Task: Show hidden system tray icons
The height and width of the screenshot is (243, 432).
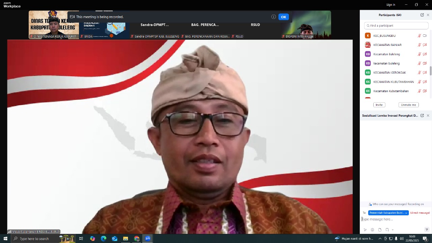Action: [380, 239]
